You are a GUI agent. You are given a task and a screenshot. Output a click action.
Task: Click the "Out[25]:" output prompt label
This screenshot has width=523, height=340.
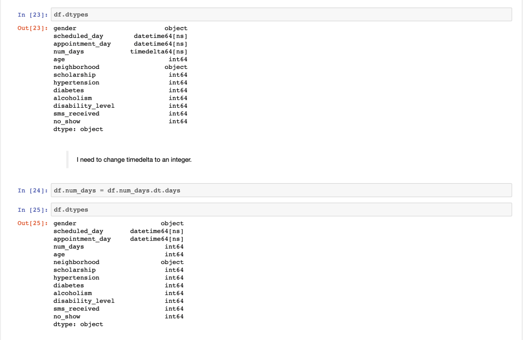point(33,224)
